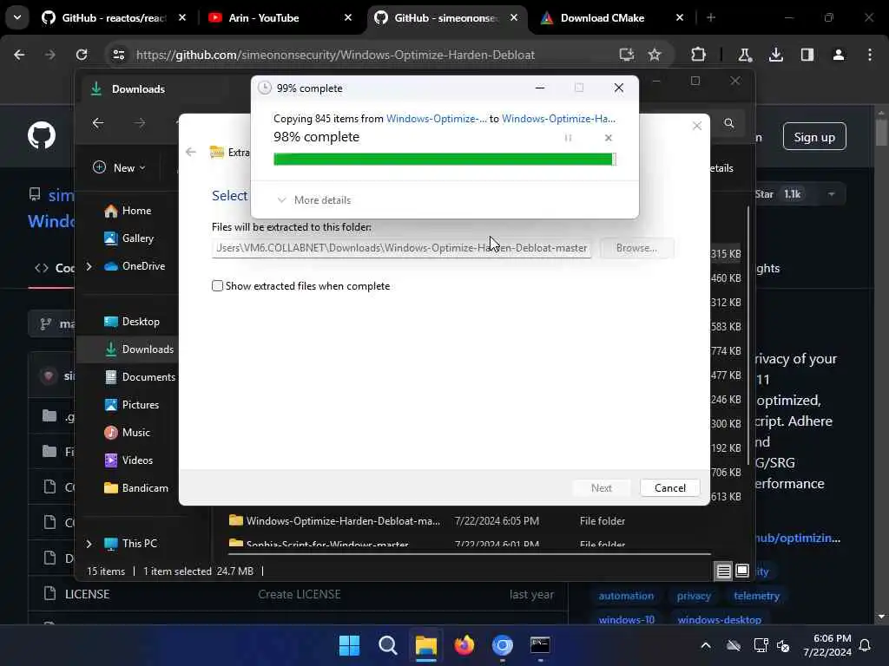Open taskbar Search

click(388, 645)
